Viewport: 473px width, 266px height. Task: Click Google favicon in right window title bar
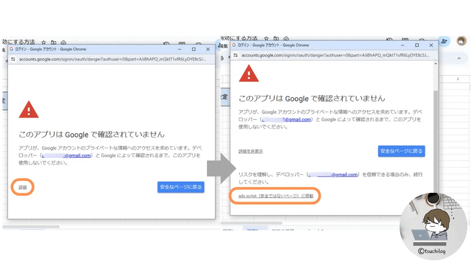(x=234, y=45)
